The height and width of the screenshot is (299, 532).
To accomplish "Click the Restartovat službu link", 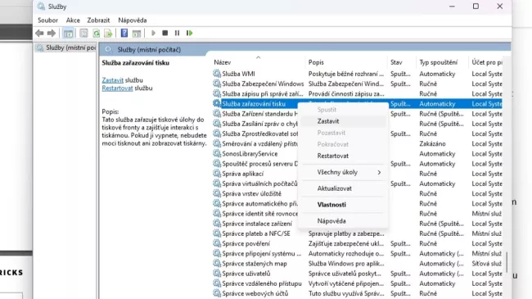I will click(117, 88).
